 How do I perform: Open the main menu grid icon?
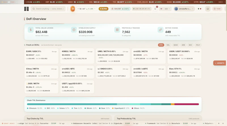click(x=26, y=9)
